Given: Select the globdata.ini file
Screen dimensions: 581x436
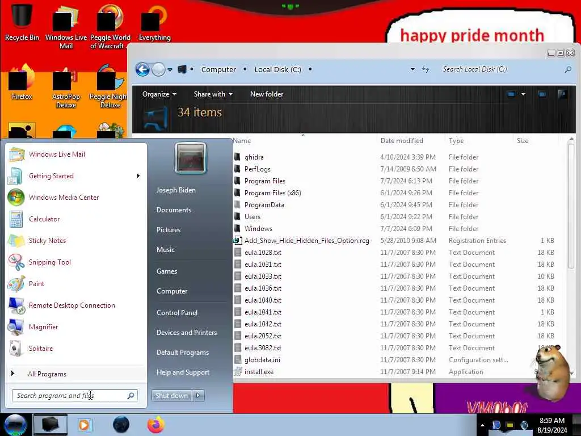Looking at the screenshot, I should click(262, 360).
